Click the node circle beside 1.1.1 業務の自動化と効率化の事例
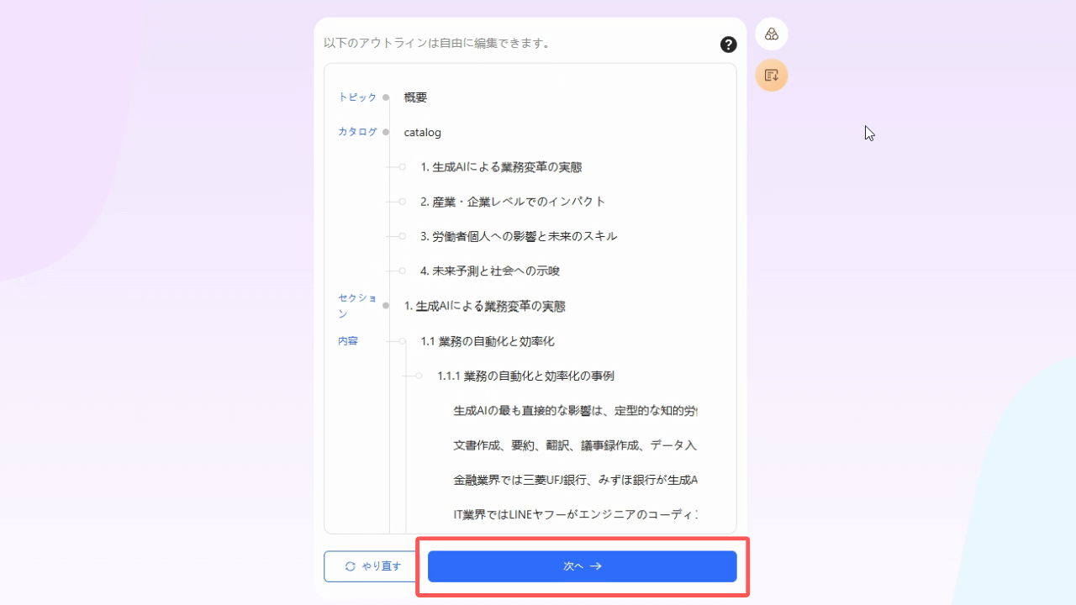 point(419,376)
